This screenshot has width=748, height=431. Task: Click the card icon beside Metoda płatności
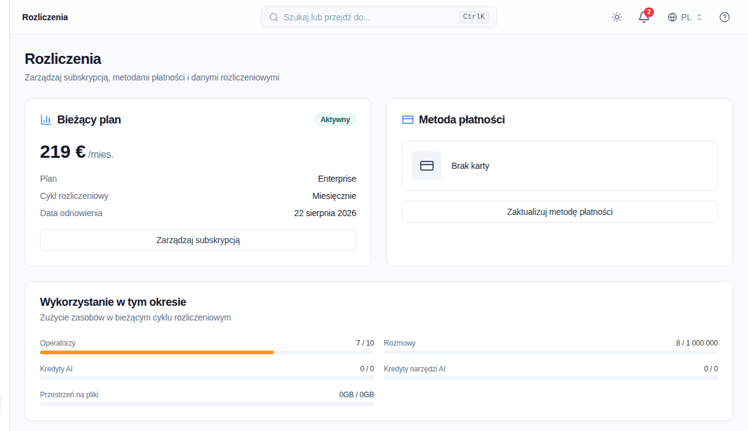[407, 120]
